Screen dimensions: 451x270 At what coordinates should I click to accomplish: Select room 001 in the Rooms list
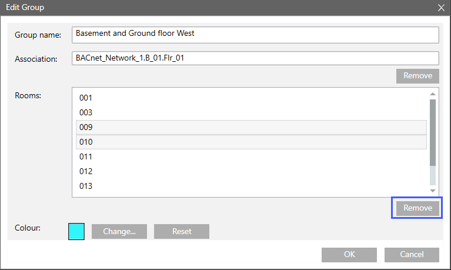(86, 98)
